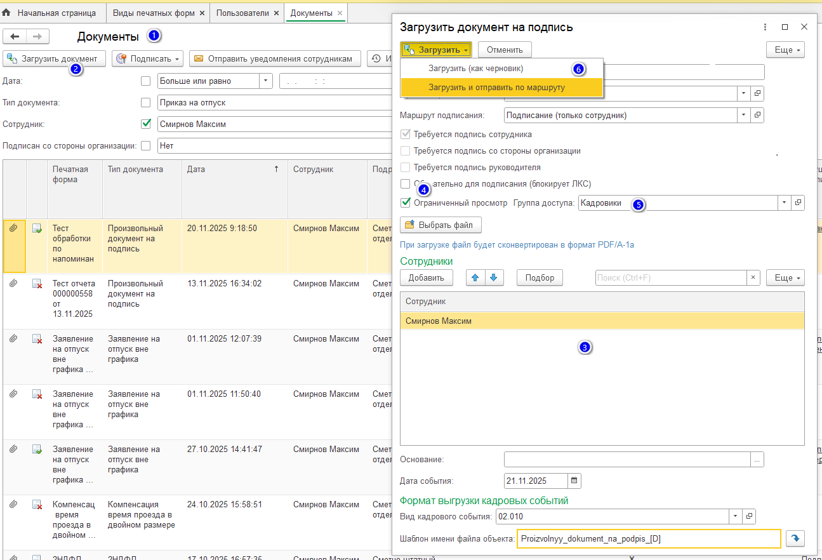
Task: Select Загрузить и отправить по маршруту
Action: (x=496, y=88)
